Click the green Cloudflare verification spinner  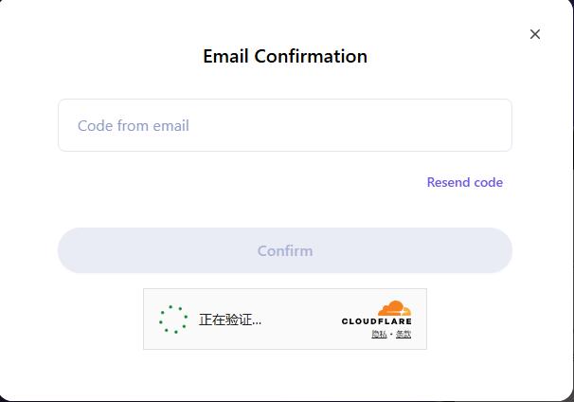click(173, 320)
